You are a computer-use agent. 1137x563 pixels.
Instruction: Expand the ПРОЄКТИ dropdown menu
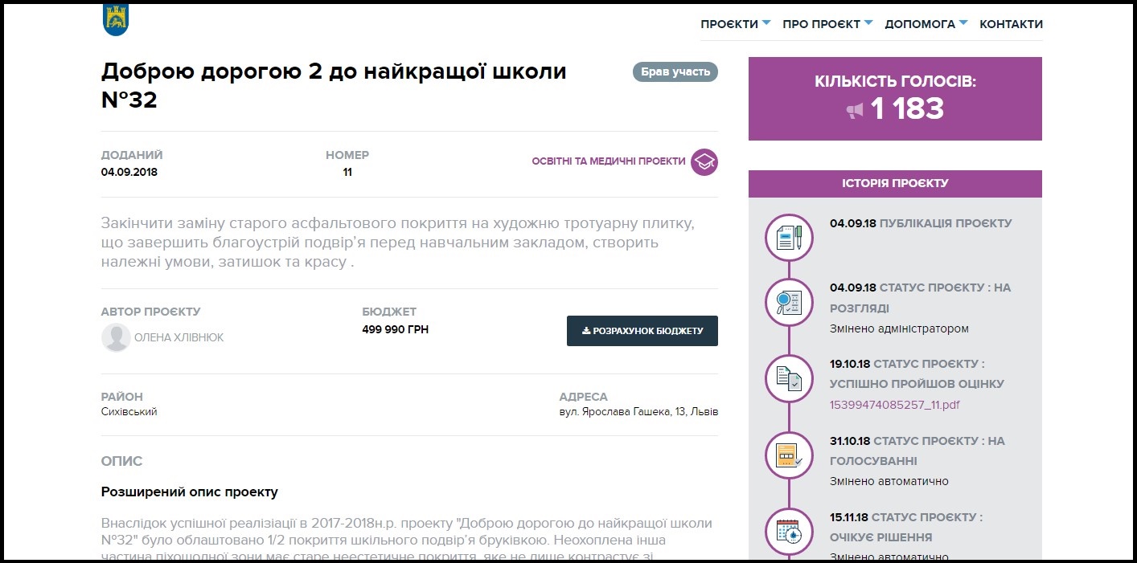pyautogui.click(x=735, y=24)
